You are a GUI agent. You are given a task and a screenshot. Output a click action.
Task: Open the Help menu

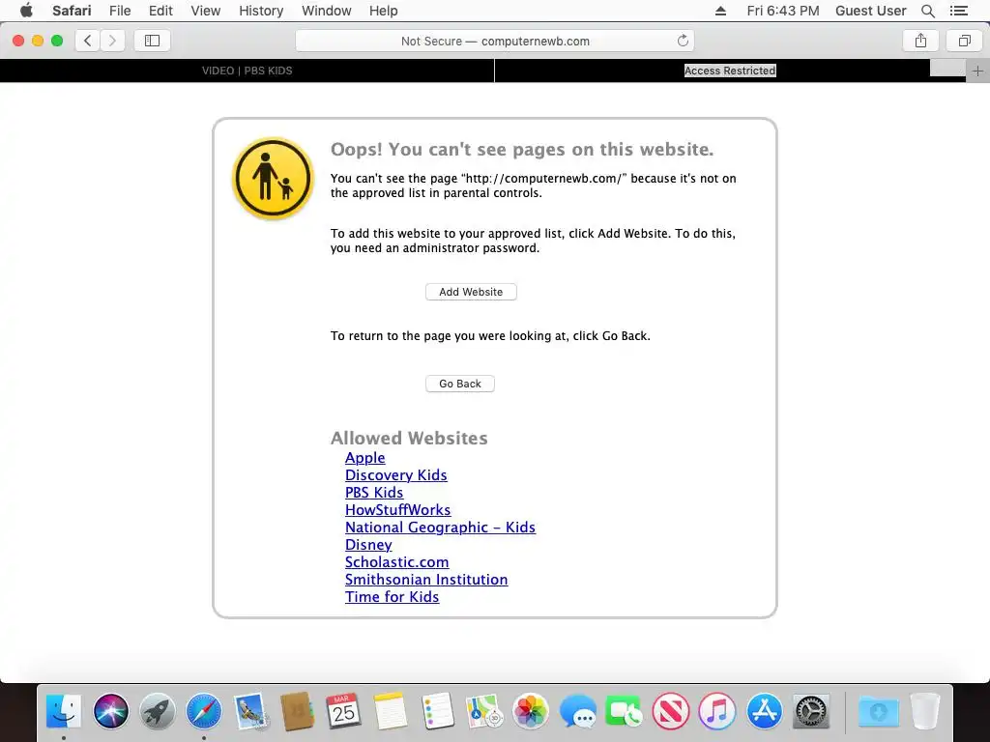383,11
